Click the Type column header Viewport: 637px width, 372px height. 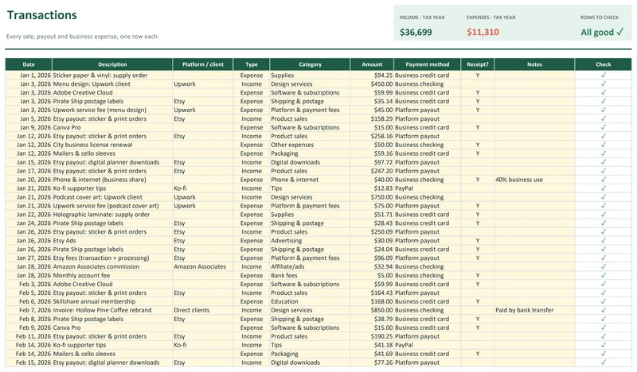click(x=252, y=64)
